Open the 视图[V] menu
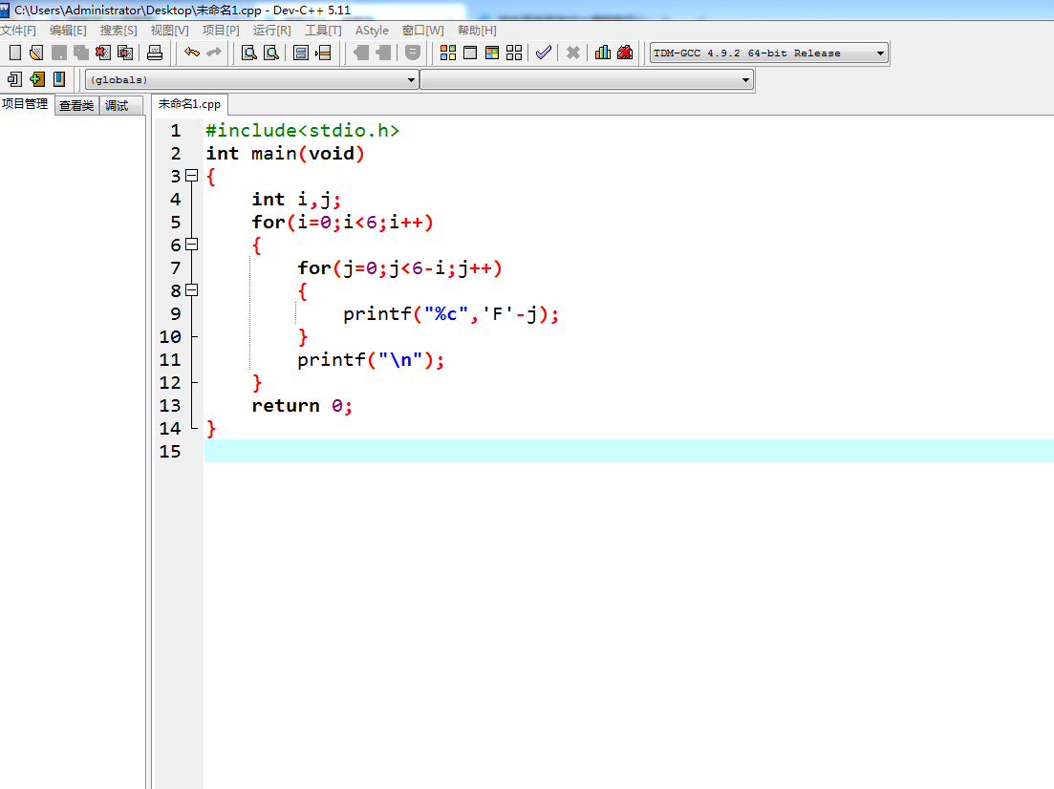The image size is (1054, 789). tap(169, 31)
